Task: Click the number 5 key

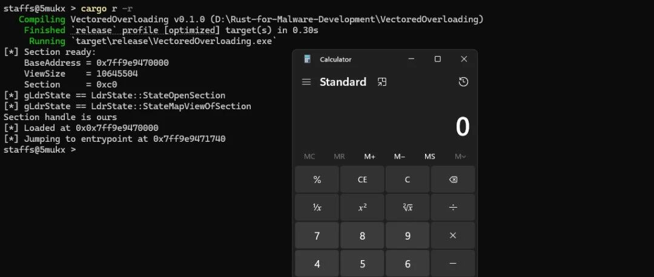Action: (363, 263)
